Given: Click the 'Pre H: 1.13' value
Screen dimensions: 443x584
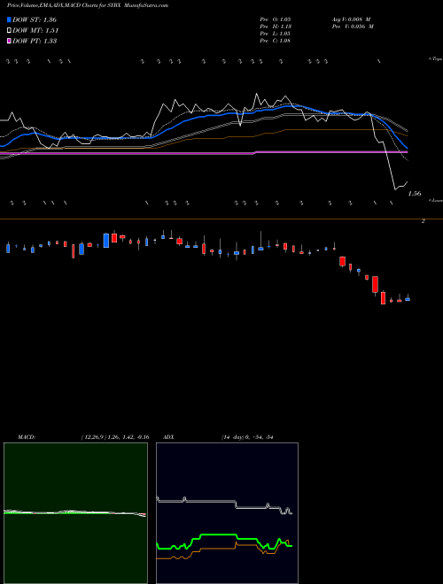Looking at the screenshot, I should (x=276, y=27).
